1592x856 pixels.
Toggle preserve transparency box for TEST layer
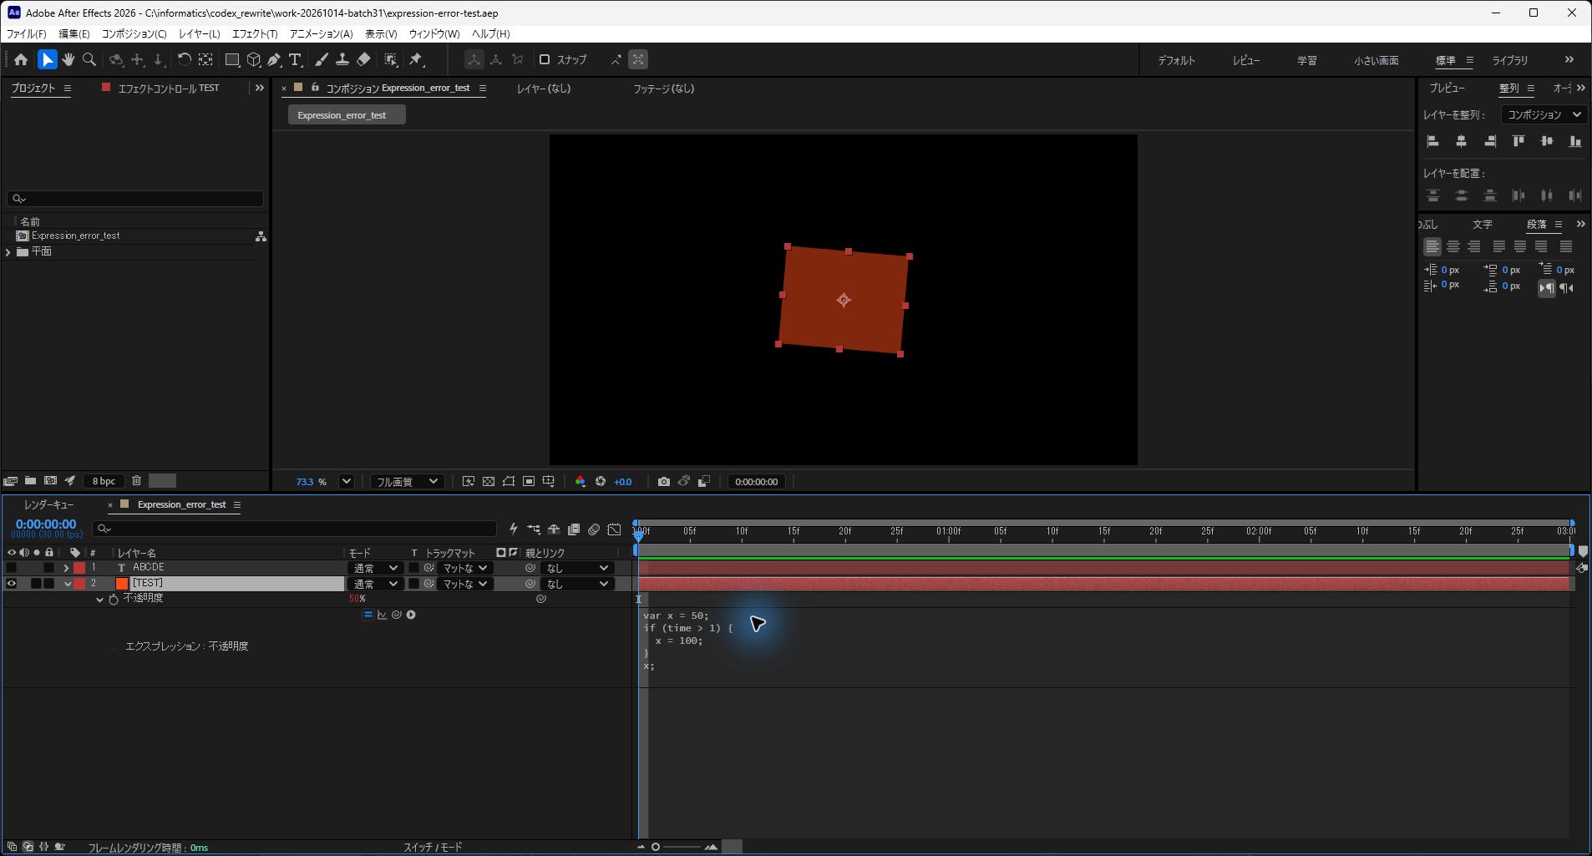(413, 584)
